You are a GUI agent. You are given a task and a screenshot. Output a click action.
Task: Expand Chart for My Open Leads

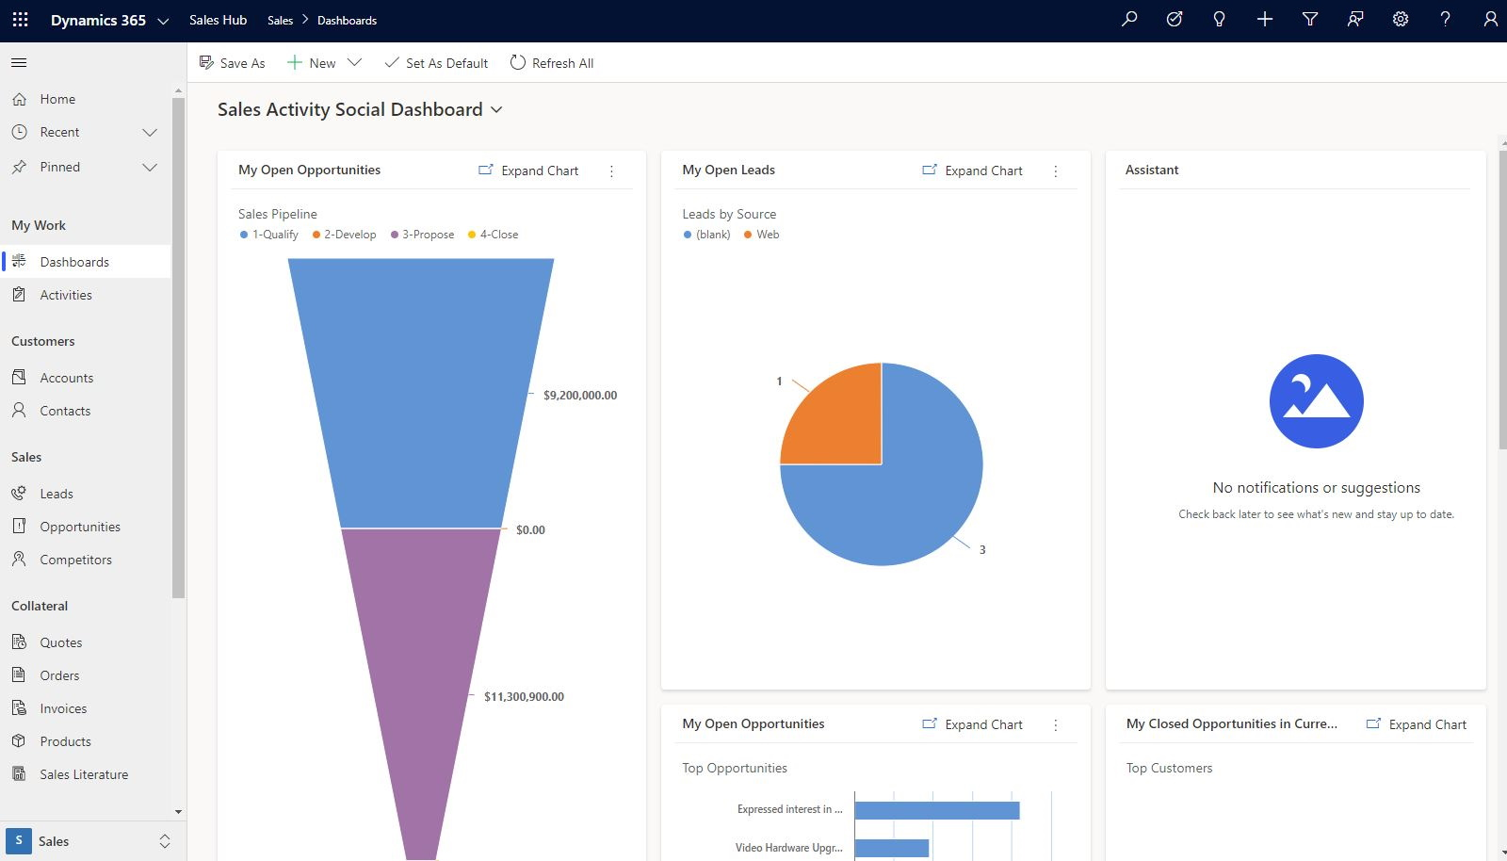point(972,171)
